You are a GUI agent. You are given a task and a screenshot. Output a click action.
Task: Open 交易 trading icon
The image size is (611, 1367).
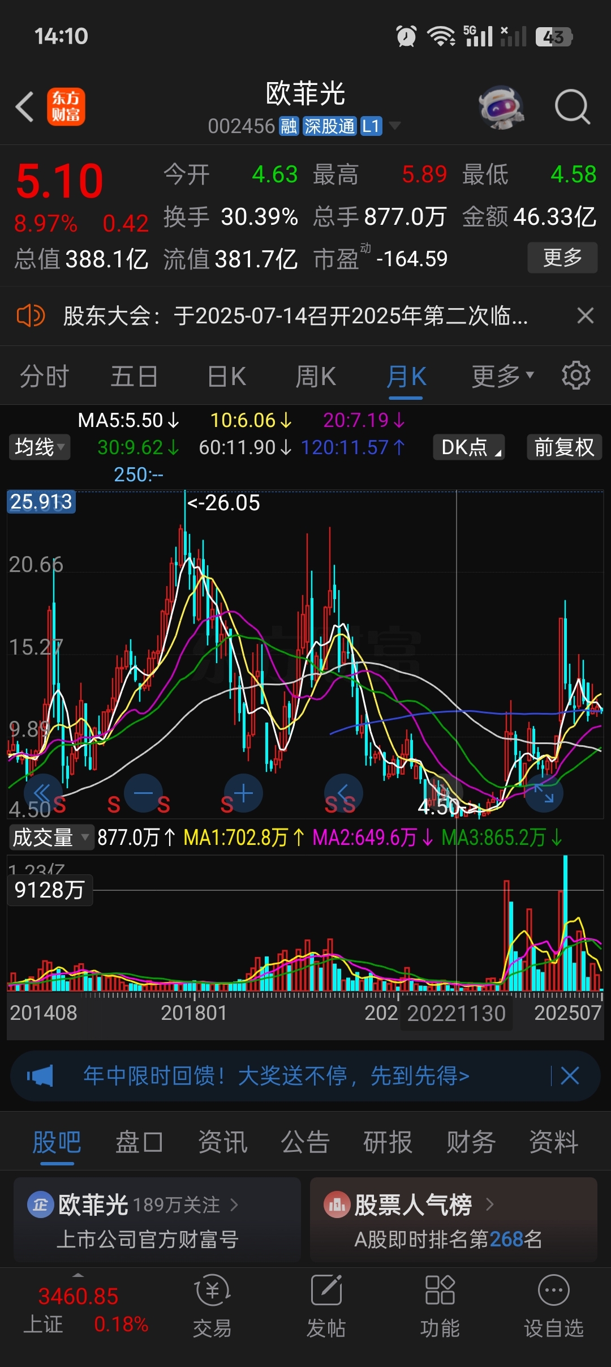click(212, 1307)
